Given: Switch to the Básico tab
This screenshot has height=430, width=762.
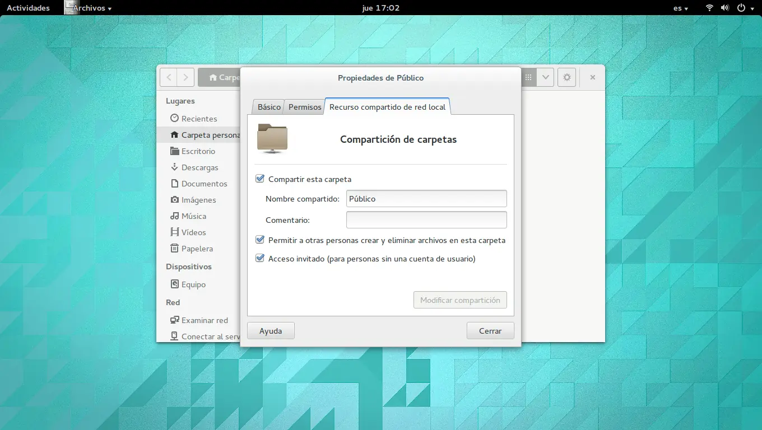Looking at the screenshot, I should point(269,107).
